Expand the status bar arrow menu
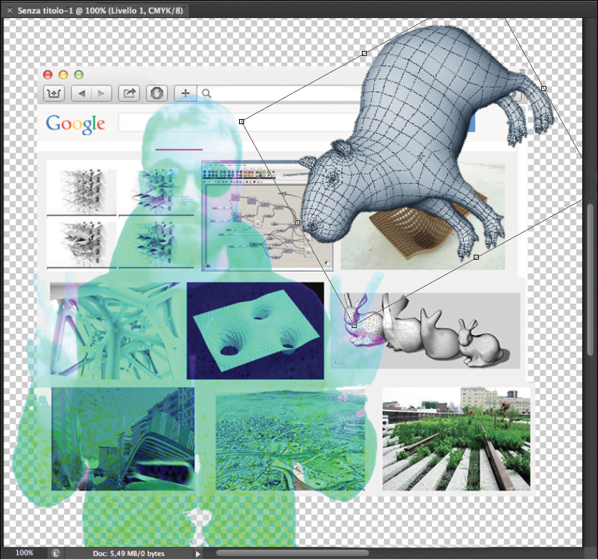This screenshot has width=598, height=559. (199, 553)
